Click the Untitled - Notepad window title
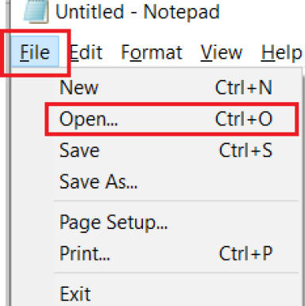The image size is (305, 306). [137, 12]
